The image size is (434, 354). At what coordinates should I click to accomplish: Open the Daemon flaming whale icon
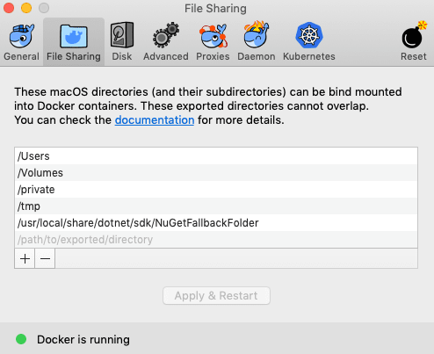tap(257, 34)
